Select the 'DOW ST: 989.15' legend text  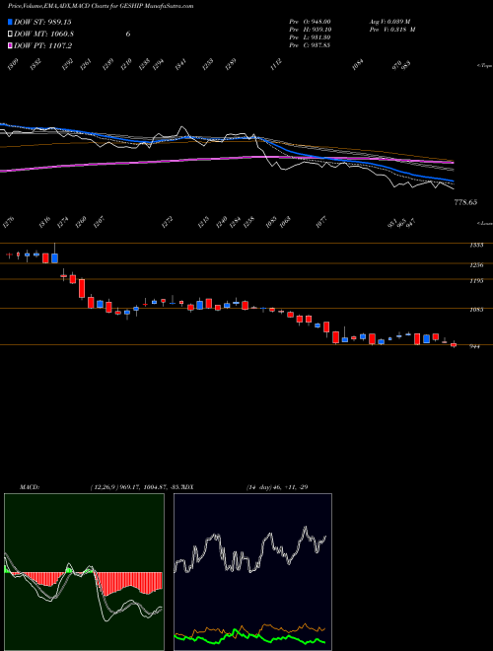(42, 23)
